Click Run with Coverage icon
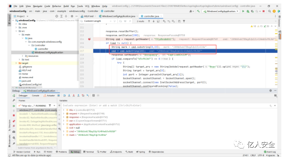Screen dimensions: 284x157 click(x=252, y=11)
